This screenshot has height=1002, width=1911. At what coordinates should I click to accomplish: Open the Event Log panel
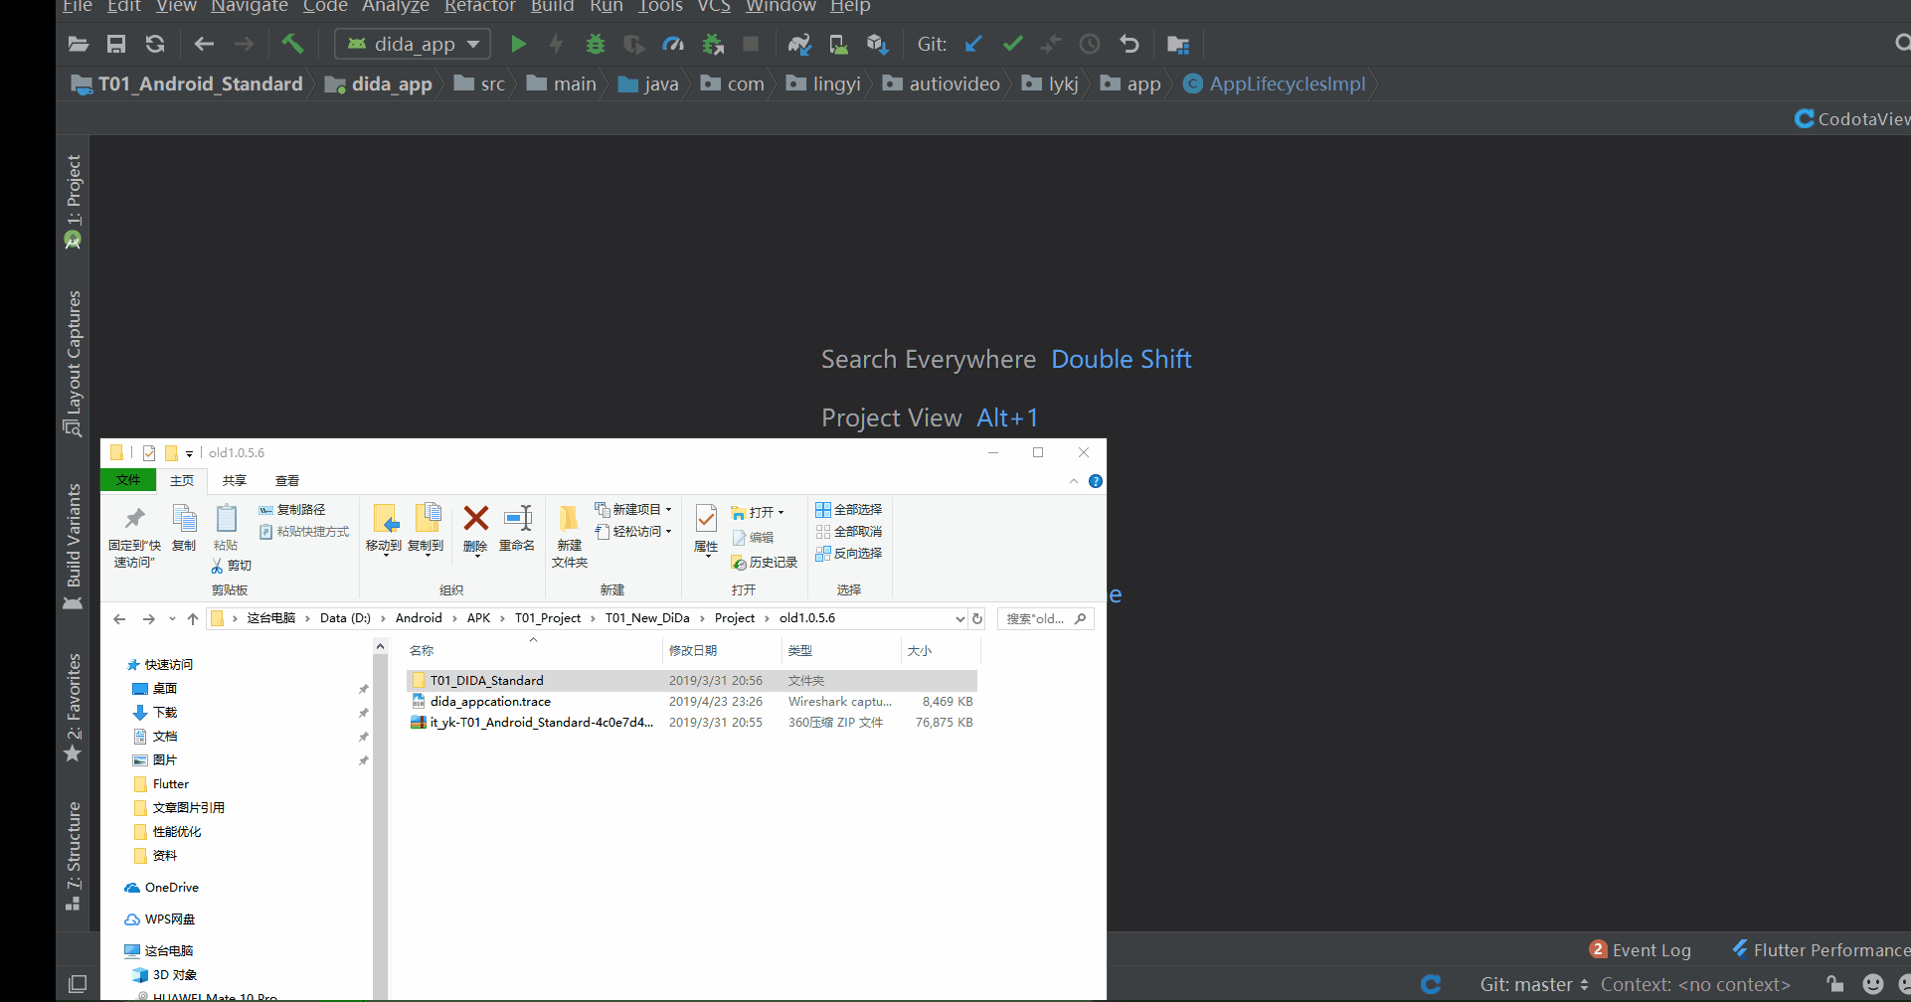[x=1641, y=949]
